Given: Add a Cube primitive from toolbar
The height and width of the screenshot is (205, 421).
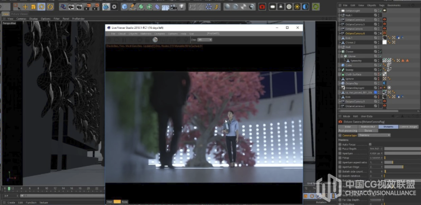Looking at the screenshot, I should coord(124,7).
